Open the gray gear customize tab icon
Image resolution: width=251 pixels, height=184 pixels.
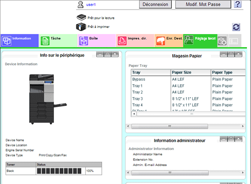tap(222, 41)
